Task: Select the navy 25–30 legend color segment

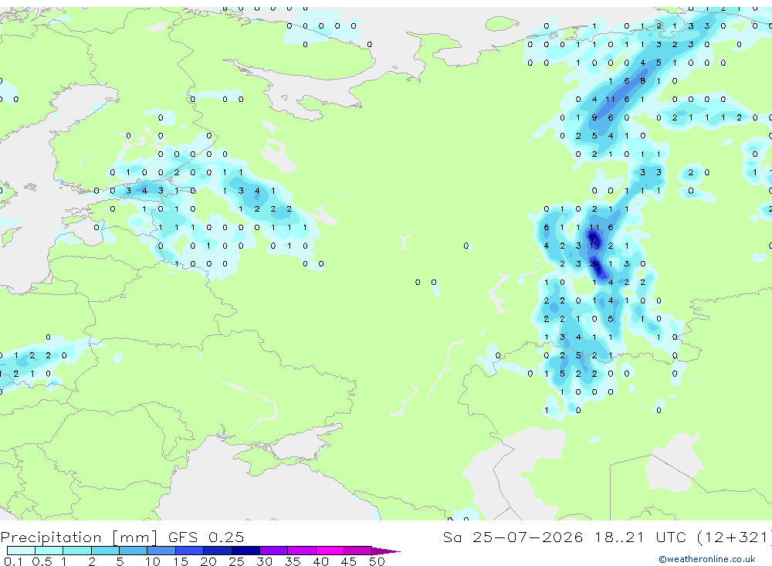Action: 245,551
